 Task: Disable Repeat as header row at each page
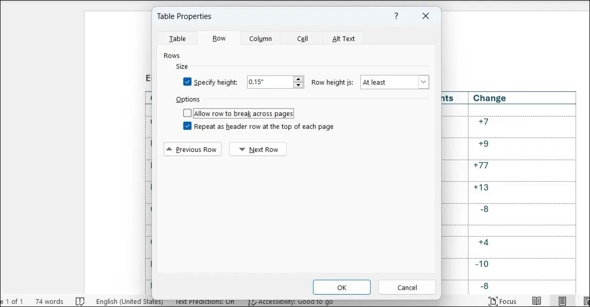[x=187, y=126]
